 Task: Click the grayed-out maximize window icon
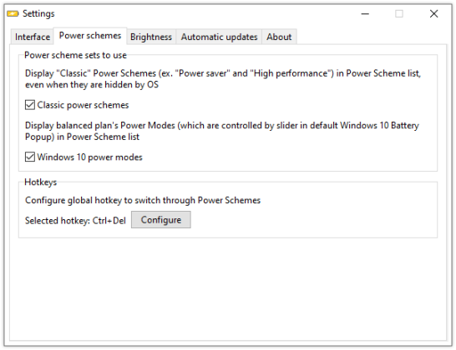[399, 13]
